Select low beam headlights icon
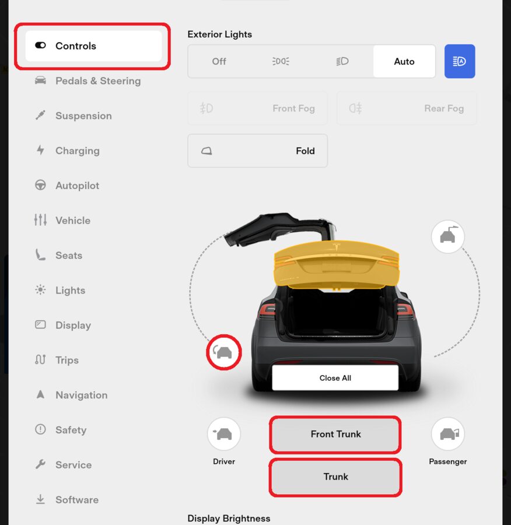Screen dimensions: 511x525 pyautogui.click(x=342, y=61)
